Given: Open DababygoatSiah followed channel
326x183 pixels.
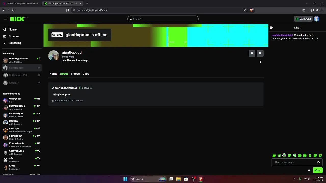Looking at the screenshot, I should (22, 60).
